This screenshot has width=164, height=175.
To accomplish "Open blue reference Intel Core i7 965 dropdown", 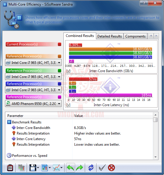I will (x=33, y=90).
